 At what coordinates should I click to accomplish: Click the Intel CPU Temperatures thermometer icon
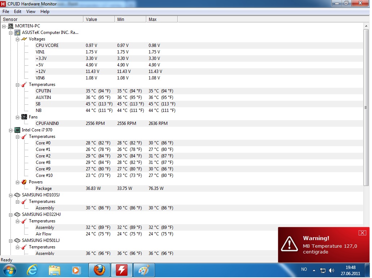pos(24,136)
